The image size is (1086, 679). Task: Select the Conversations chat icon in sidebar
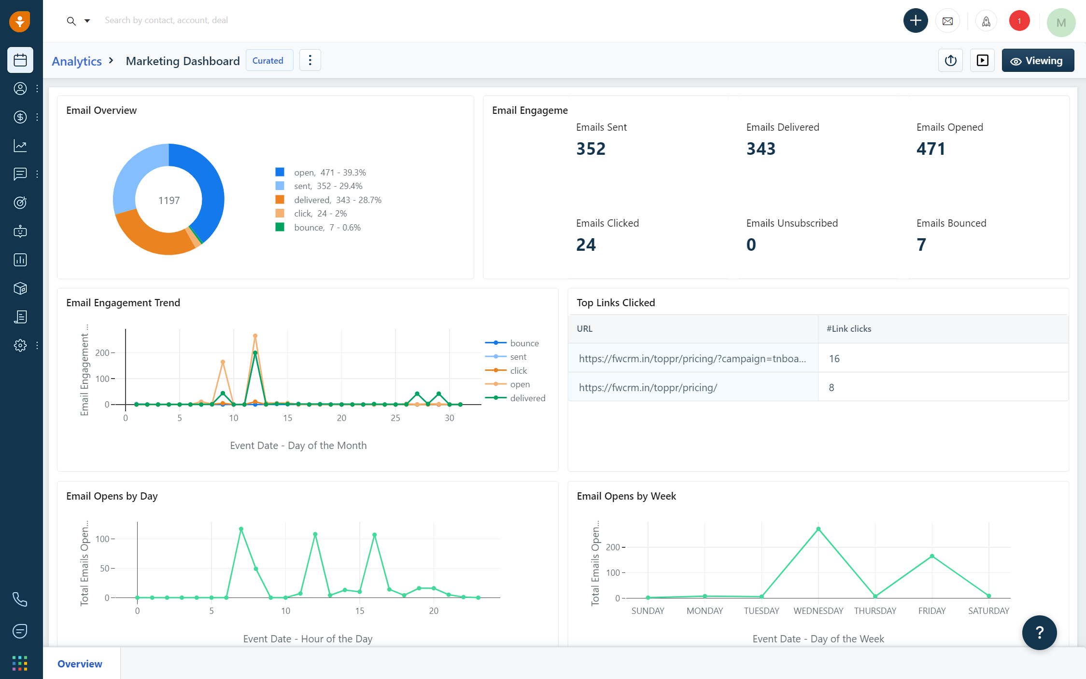pyautogui.click(x=20, y=174)
